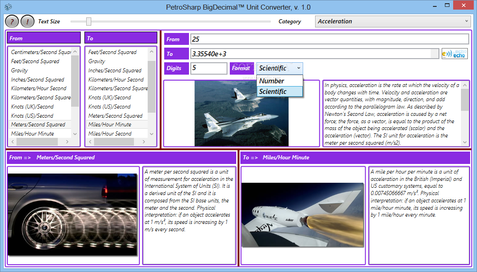The height and width of the screenshot is (272, 477).
Task: Close the Unit Converter window
Action: pyautogui.click(x=464, y=5)
